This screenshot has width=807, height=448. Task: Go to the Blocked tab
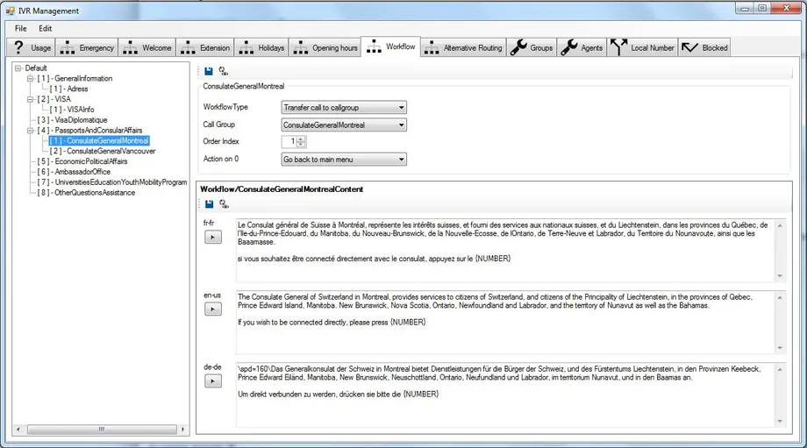pos(704,48)
